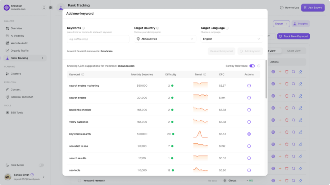Click trash icon in the keyword research row behind the dialog
This screenshot has width=330, height=185.
(286, 181)
